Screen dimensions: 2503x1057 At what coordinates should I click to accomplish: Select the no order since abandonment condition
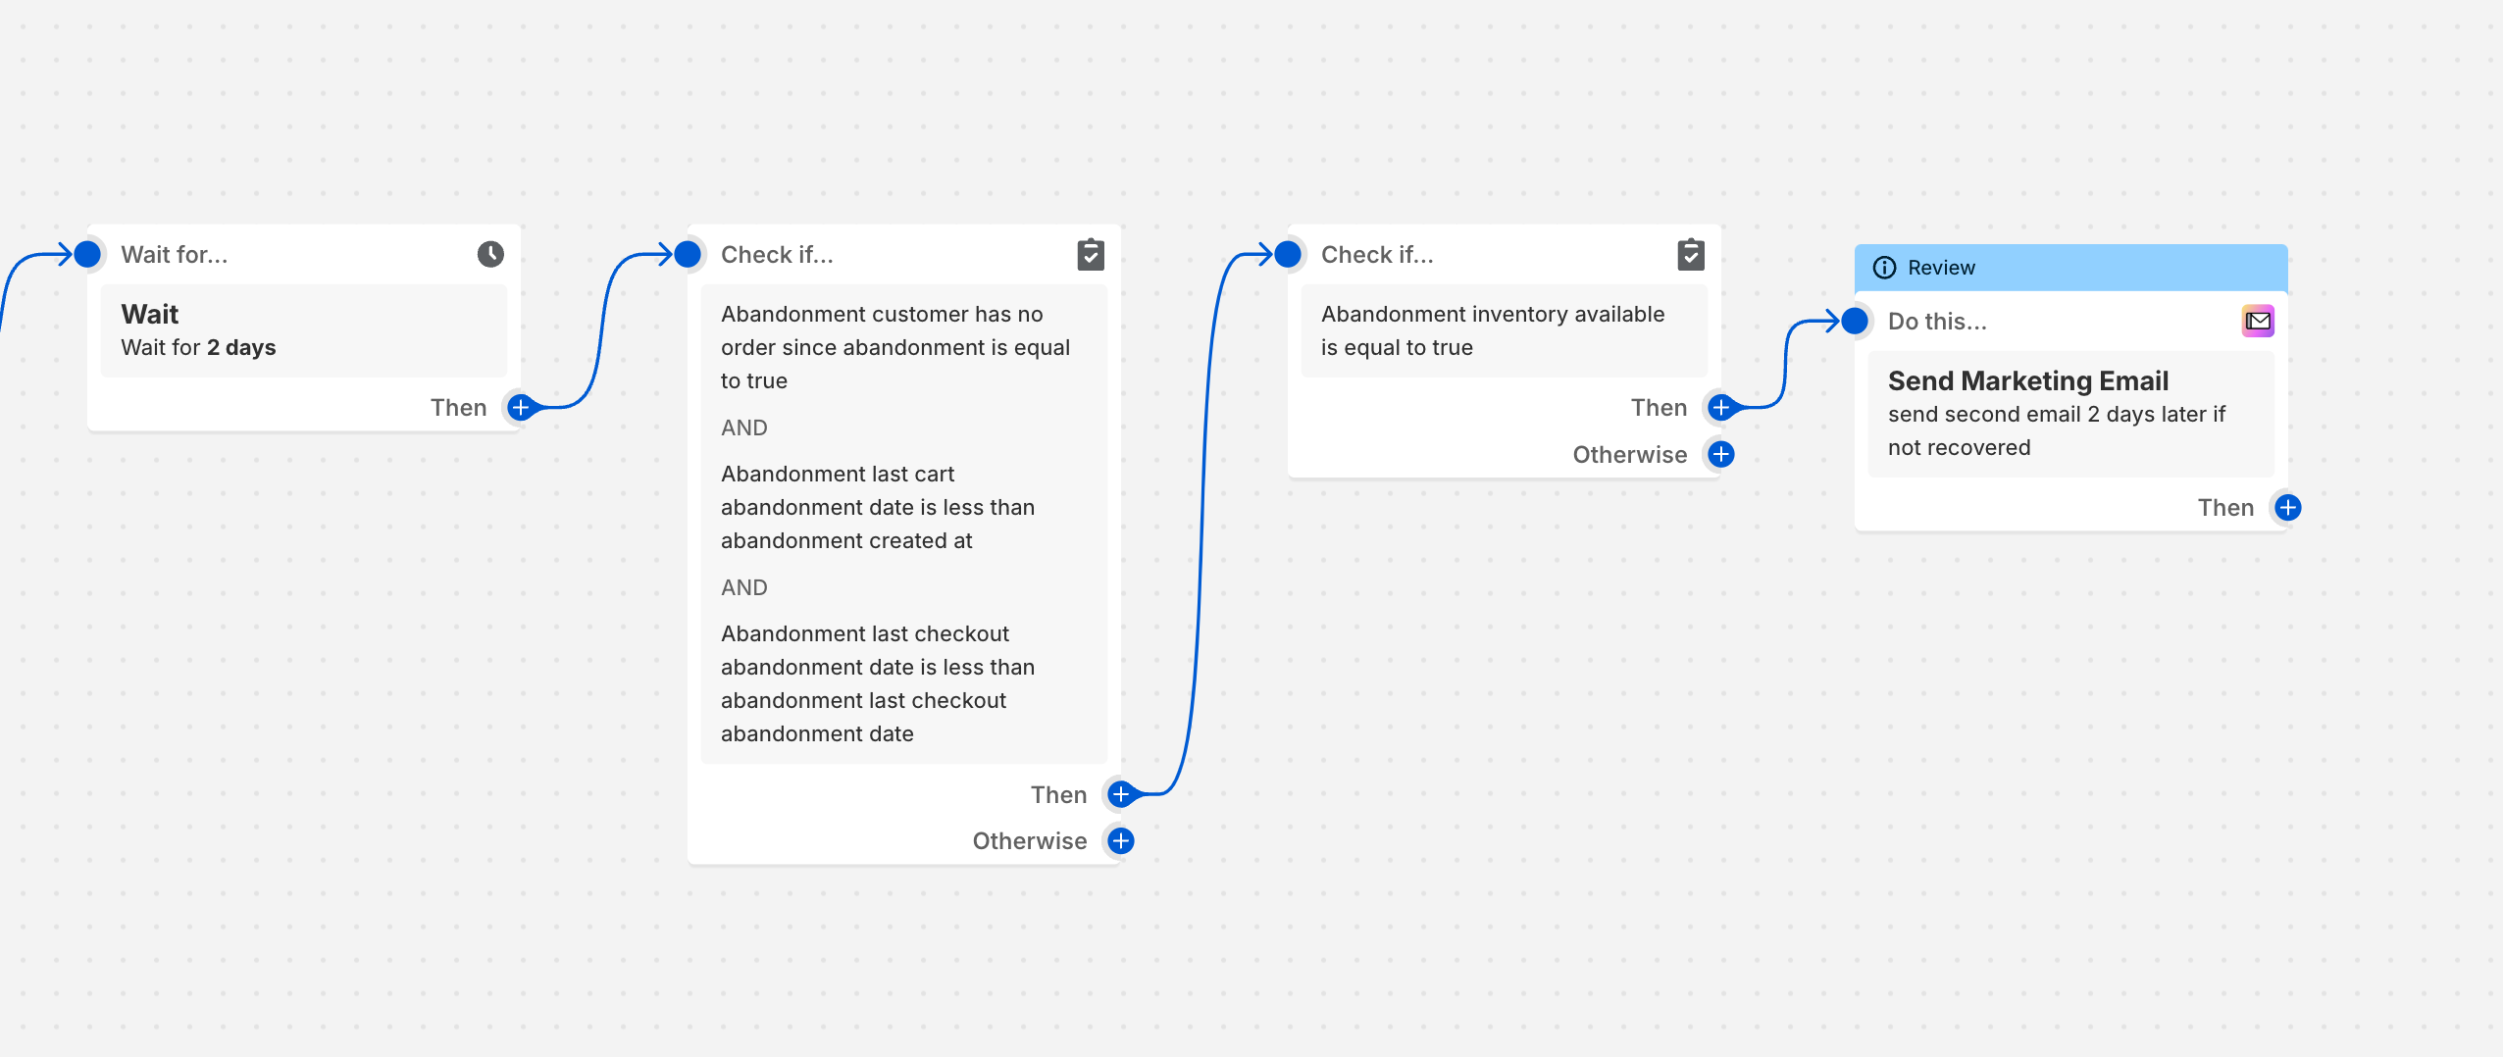coord(896,347)
